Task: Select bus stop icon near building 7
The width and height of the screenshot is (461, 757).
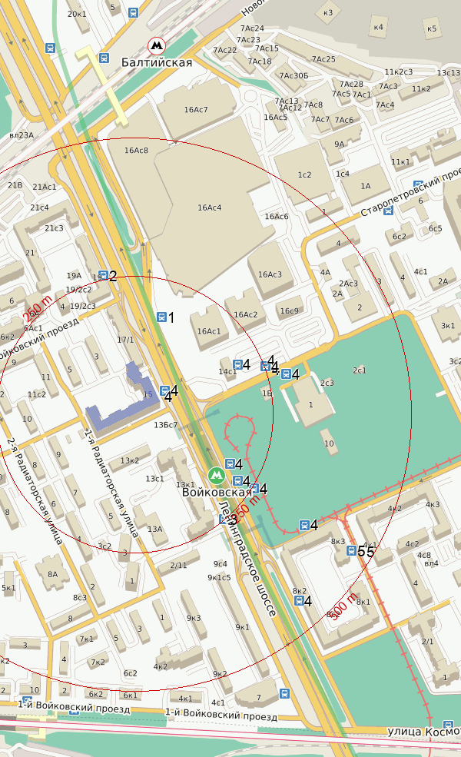Action: (x=284, y=693)
